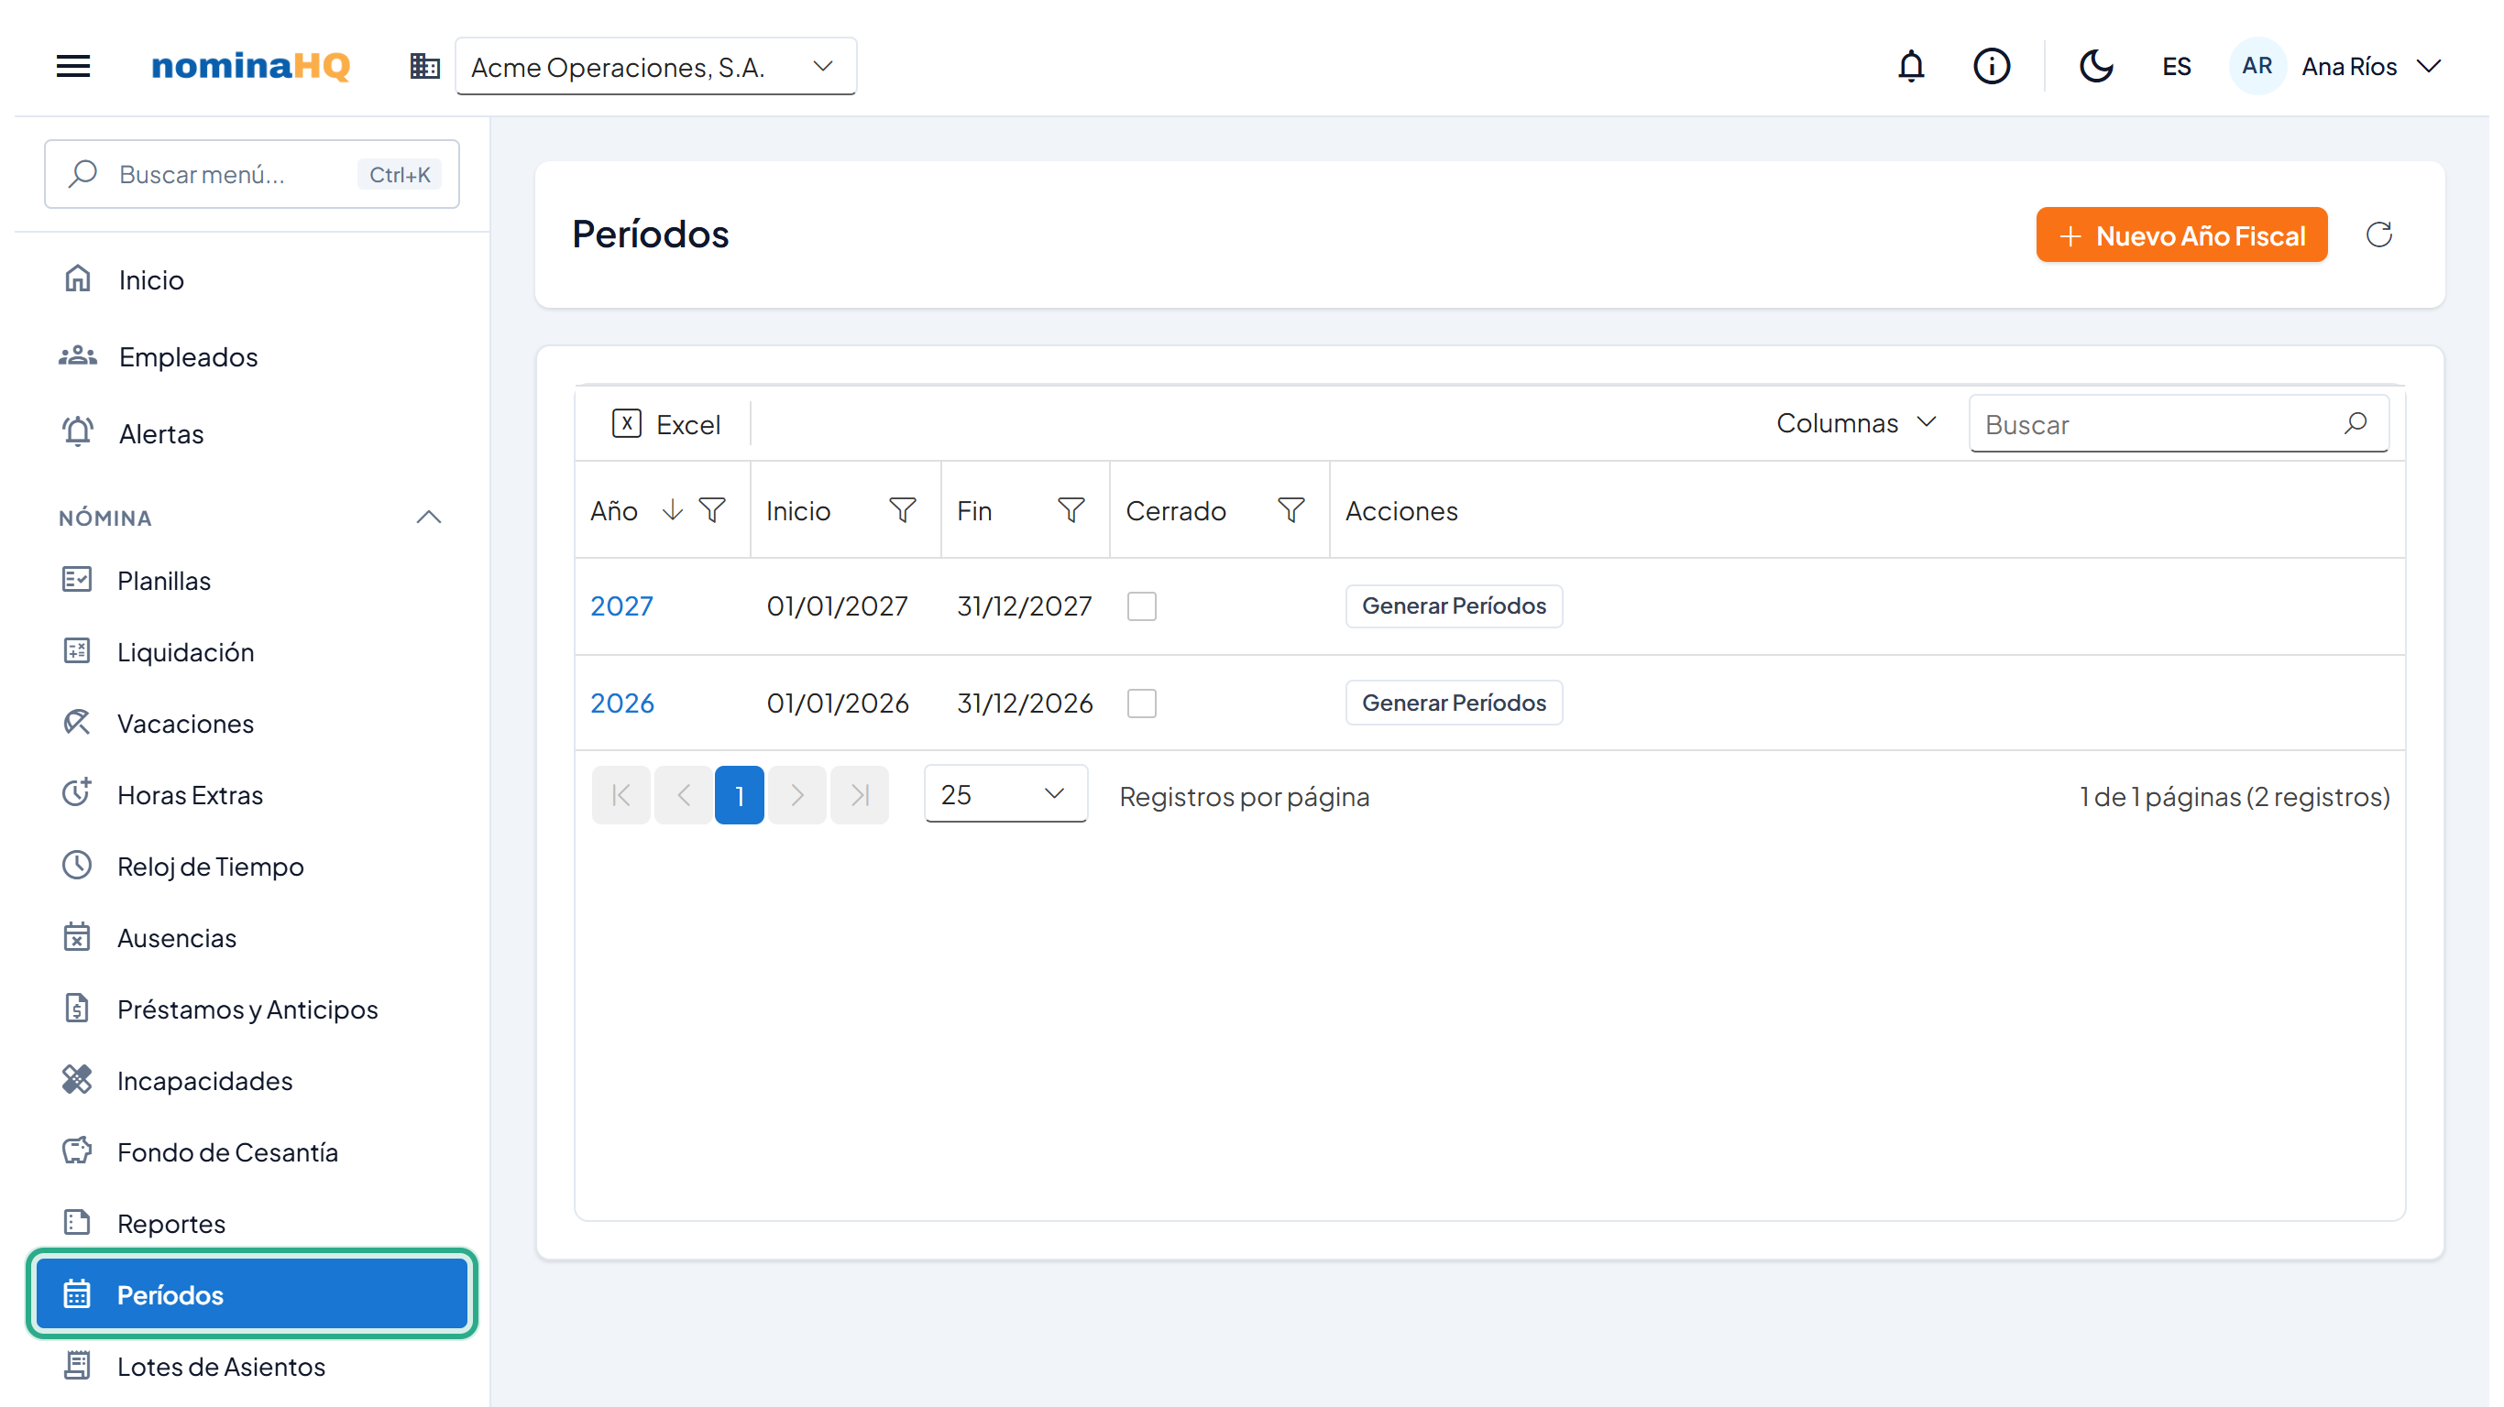Click the refresh icon beside Nuevo Año Fiscal
The width and height of the screenshot is (2504, 1407).
pyautogui.click(x=2378, y=234)
